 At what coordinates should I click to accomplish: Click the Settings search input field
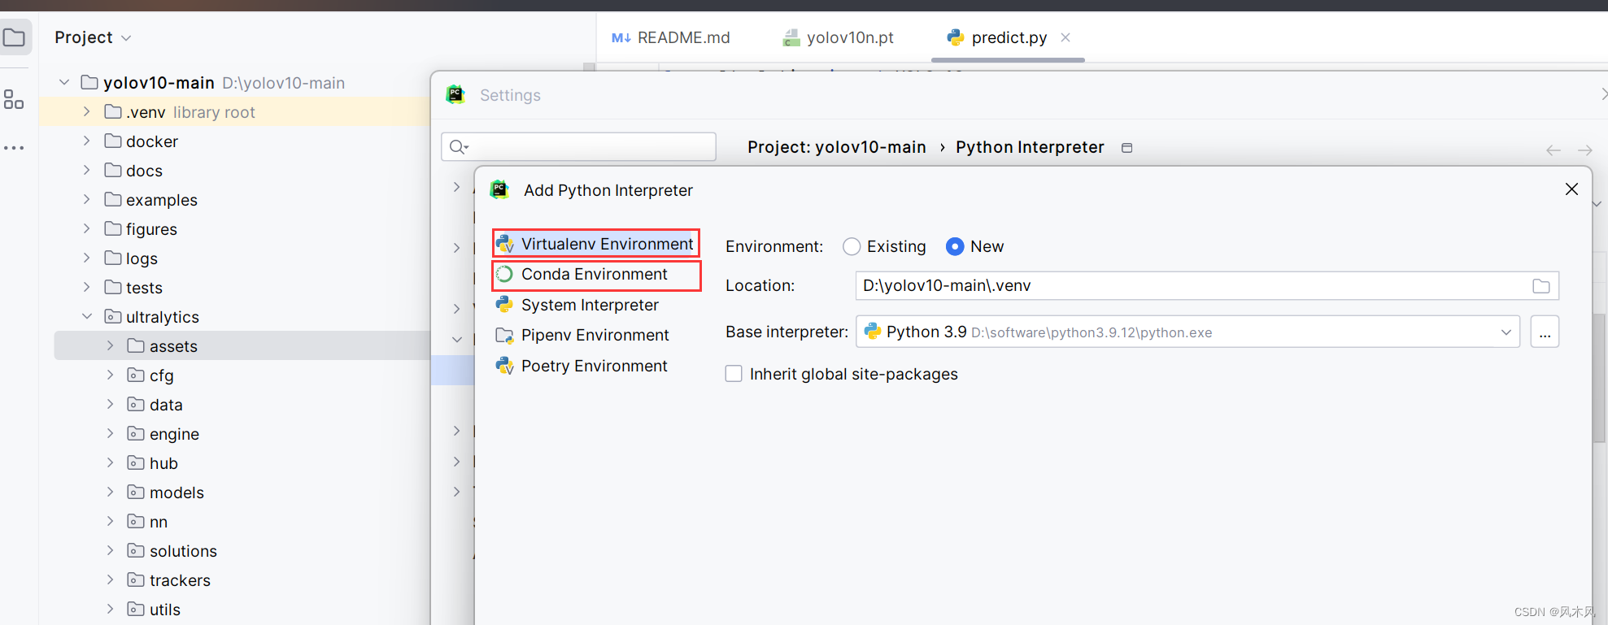coord(578,147)
